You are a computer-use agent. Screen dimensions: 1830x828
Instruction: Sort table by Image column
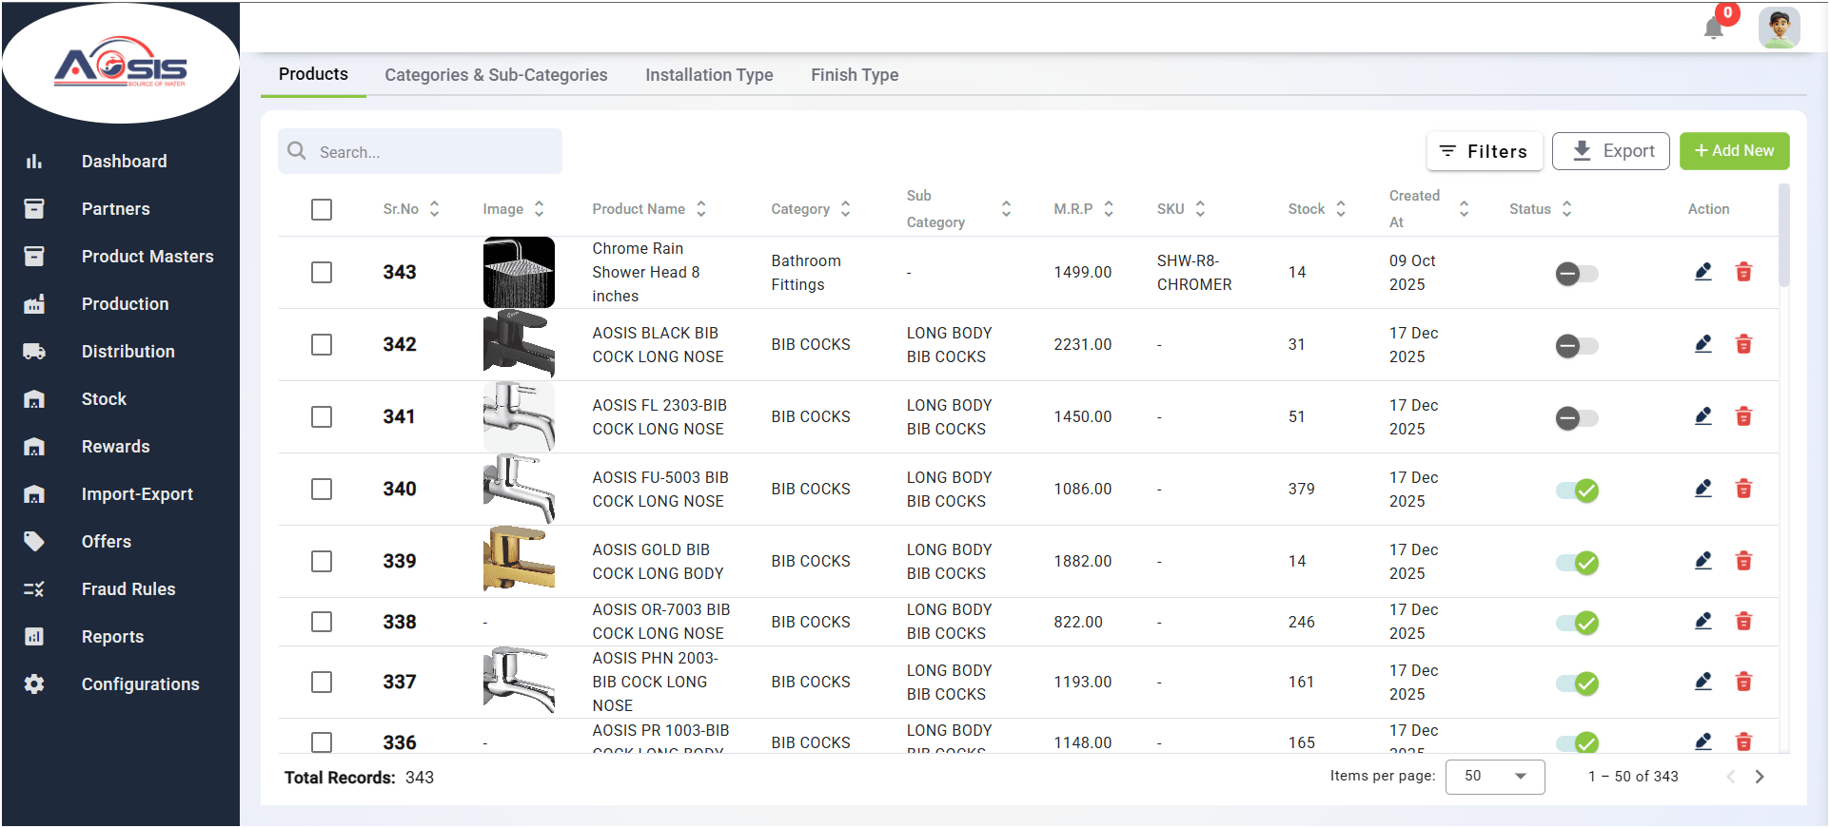pyautogui.click(x=539, y=209)
